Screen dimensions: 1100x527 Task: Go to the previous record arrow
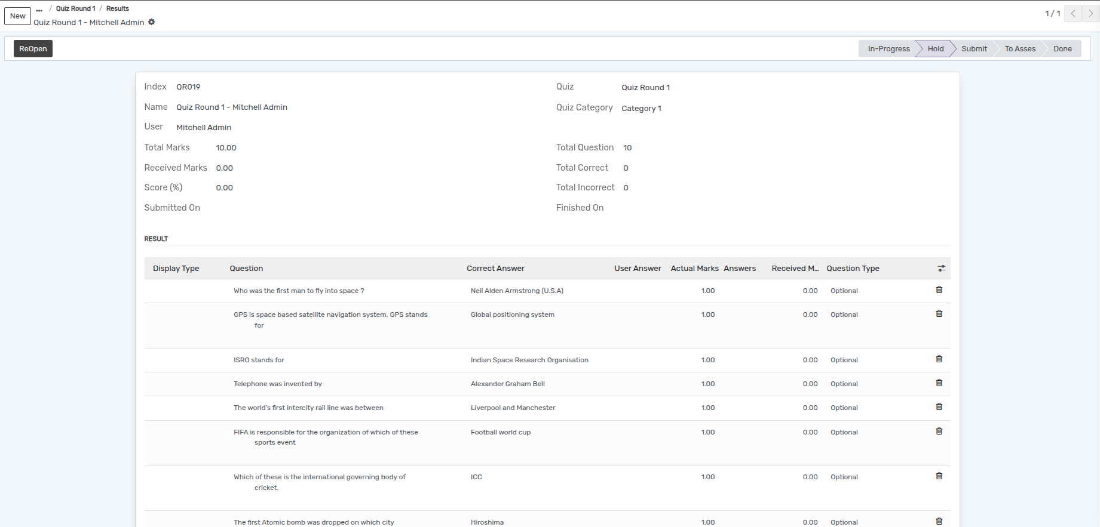coord(1074,13)
